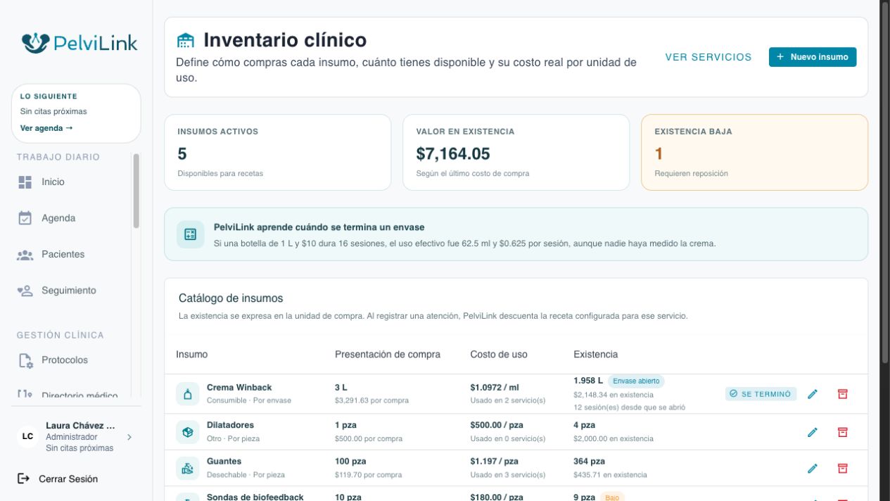Viewport: 890px width, 501px height.
Task: Click the Guantes item icon
Action: (x=187, y=468)
